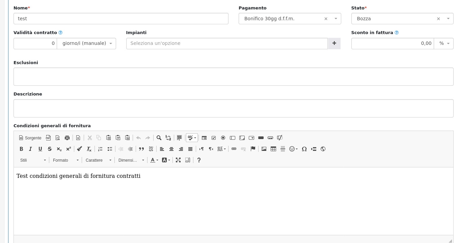Screen dimensions: 456x243
Task: Click the insert image icon
Action: pyautogui.click(x=264, y=149)
